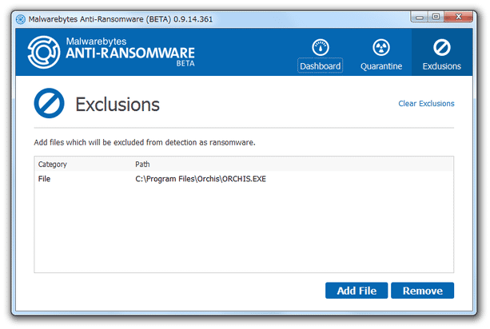490x329 pixels.
Task: Sort by the Path column header
Action: click(x=142, y=164)
